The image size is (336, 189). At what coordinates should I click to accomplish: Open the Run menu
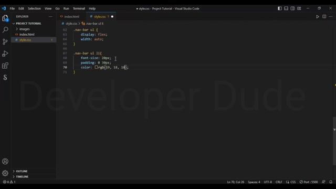coord(66,8)
